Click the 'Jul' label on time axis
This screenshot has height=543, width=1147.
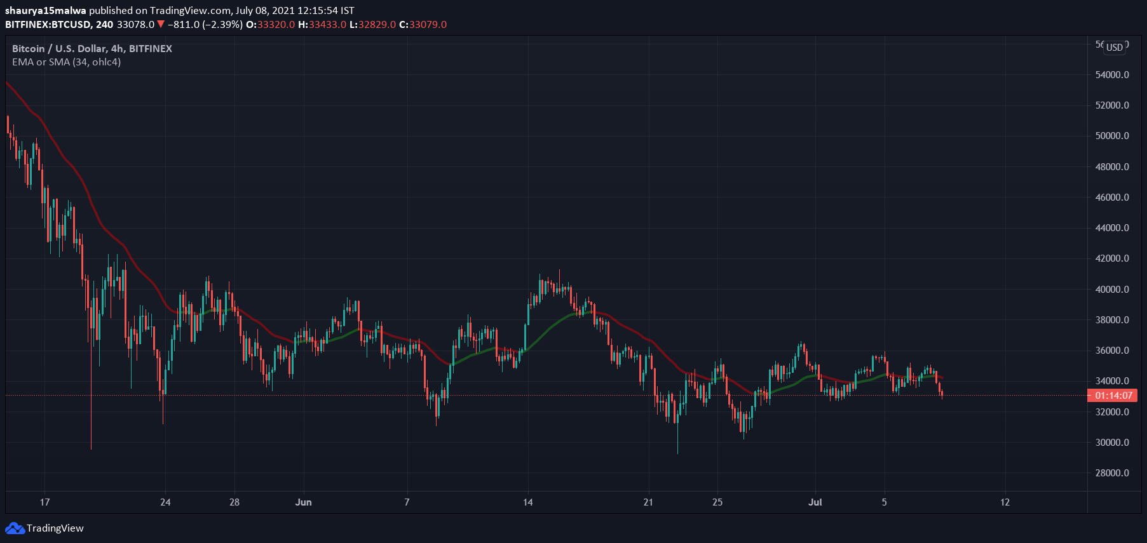coord(815,502)
